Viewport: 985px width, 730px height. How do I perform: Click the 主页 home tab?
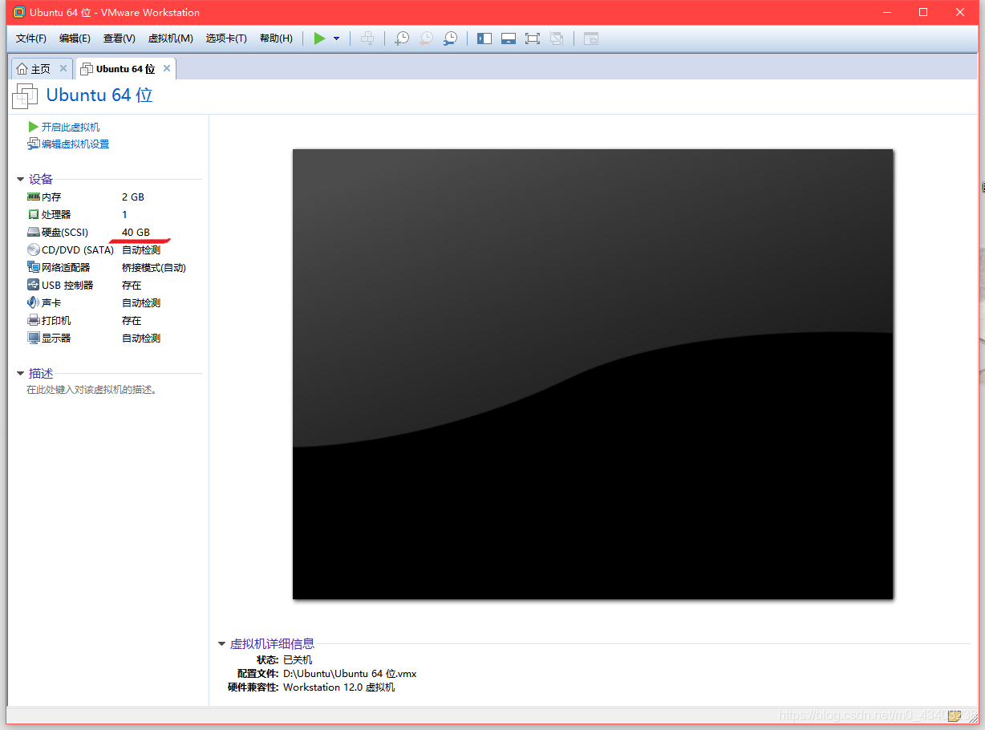[34, 69]
